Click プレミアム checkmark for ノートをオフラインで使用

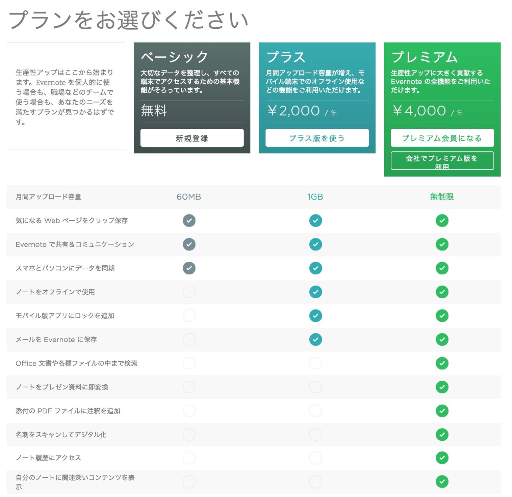[x=442, y=292]
